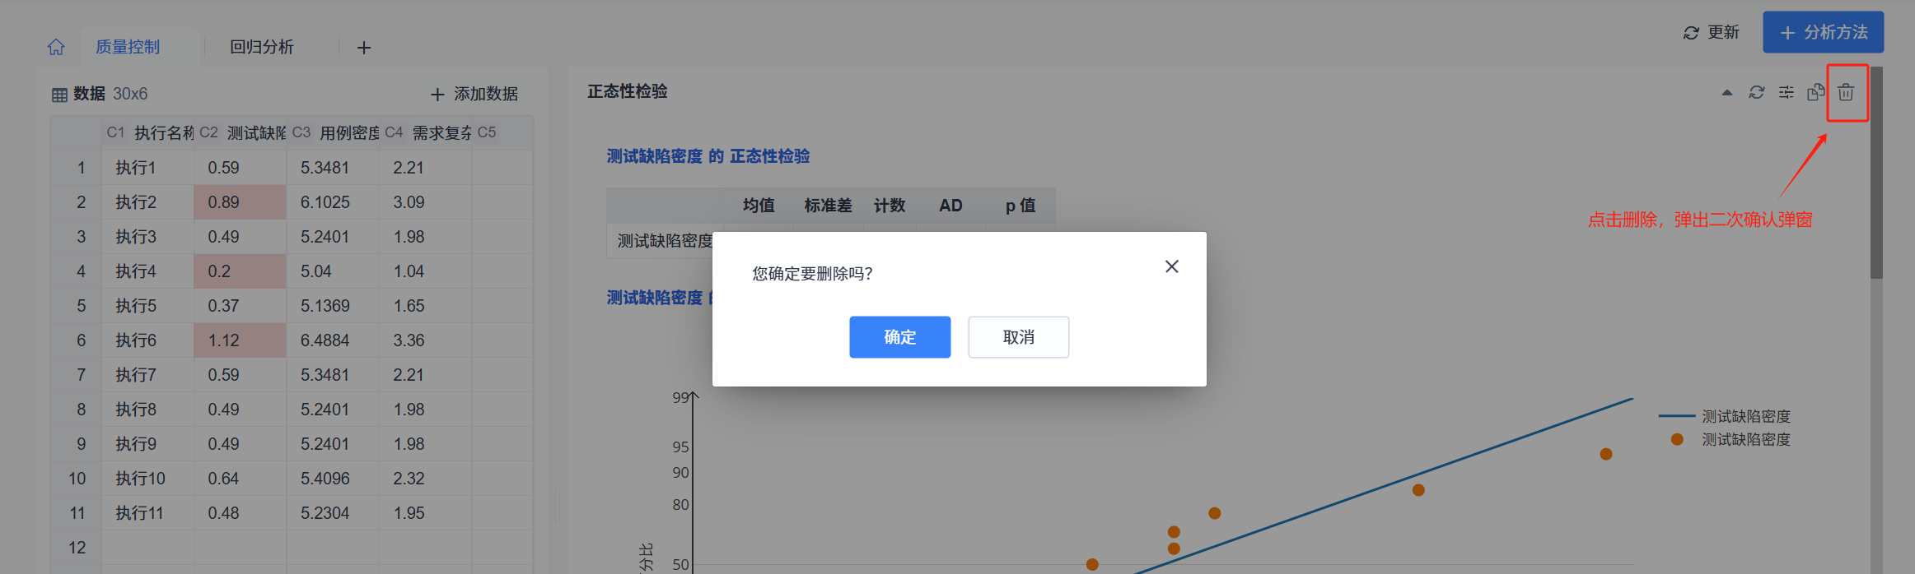Open the settings sliders icon for 正态性检验
Viewport: 1915px width, 574px height.
coord(1786,92)
